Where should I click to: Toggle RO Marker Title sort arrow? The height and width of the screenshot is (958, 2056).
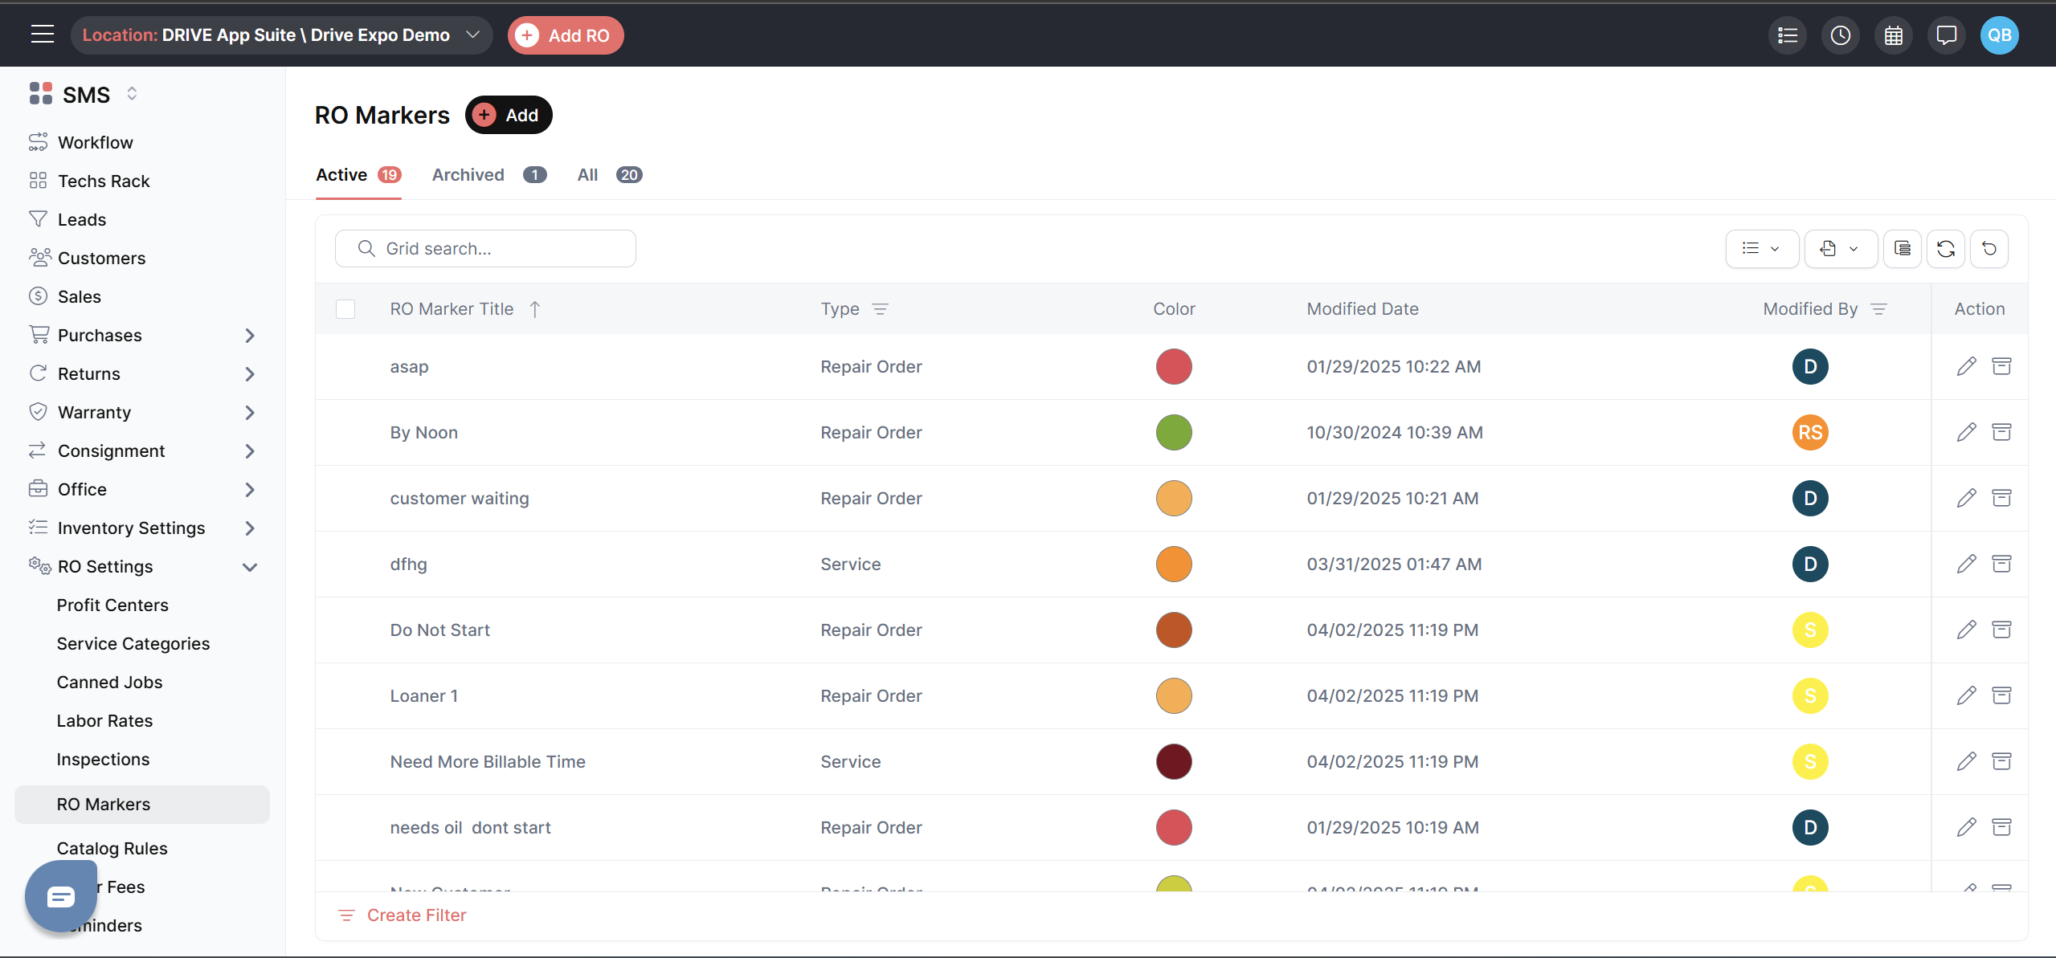pyautogui.click(x=535, y=309)
